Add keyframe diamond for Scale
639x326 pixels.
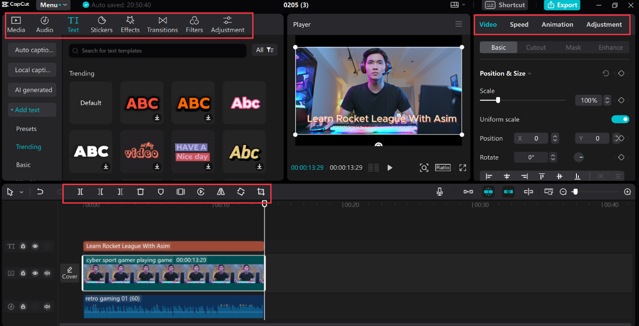click(621, 100)
